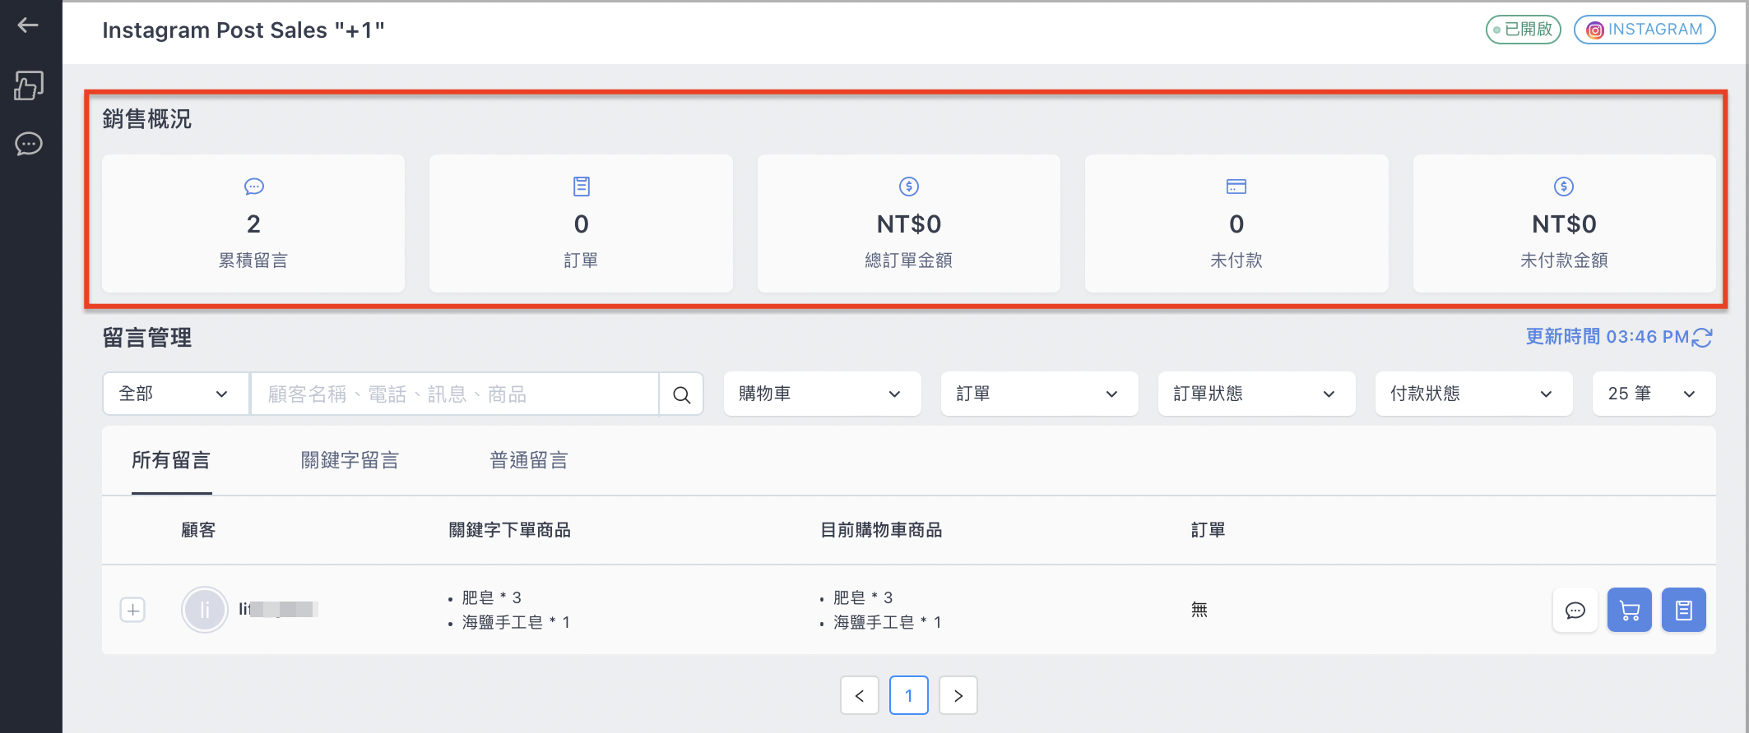Expand the 訂單狀態 dropdown
1749x733 pixels.
(x=1257, y=394)
